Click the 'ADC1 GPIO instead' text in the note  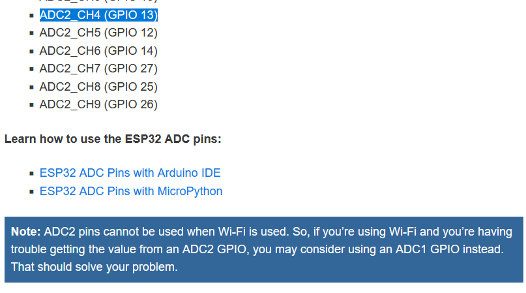pos(450,249)
